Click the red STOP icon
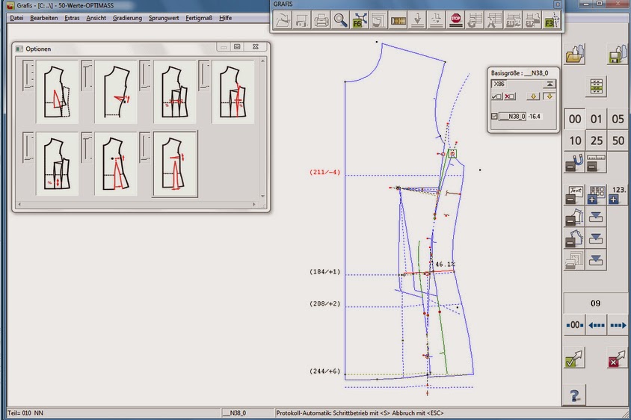 456,19
